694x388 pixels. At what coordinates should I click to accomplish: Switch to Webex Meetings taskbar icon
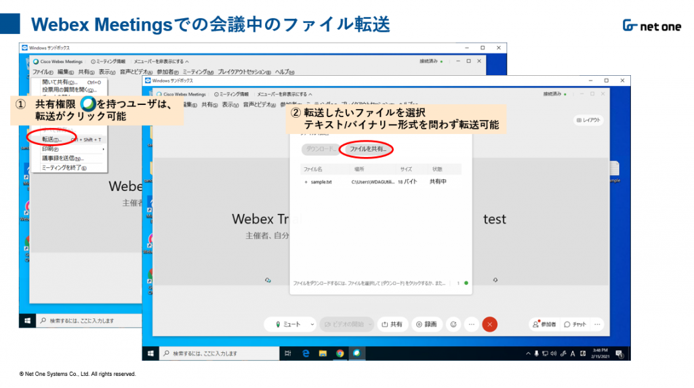click(356, 353)
